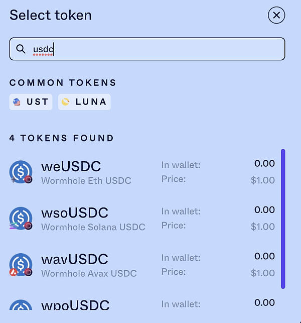Click the token search input field
The width and height of the screenshot is (301, 323).
(150, 49)
